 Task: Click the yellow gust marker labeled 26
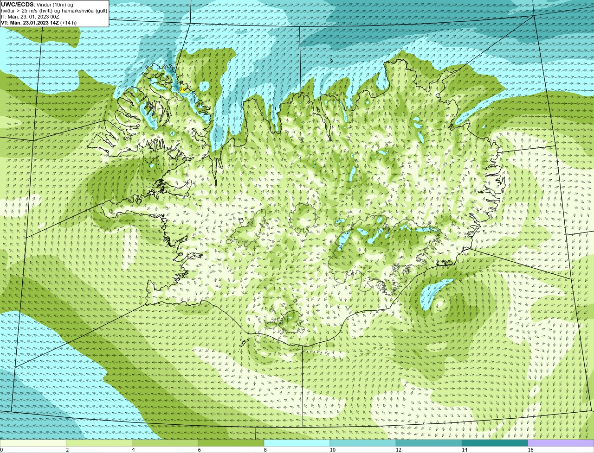click(x=182, y=89)
